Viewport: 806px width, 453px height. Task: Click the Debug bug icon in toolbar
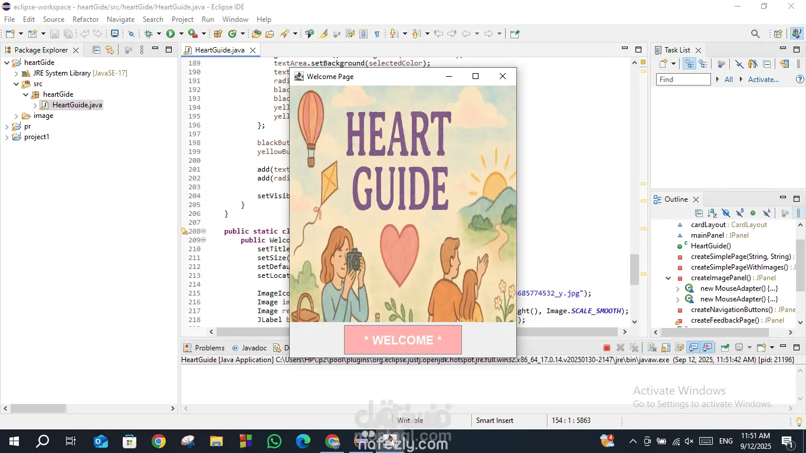(148, 34)
